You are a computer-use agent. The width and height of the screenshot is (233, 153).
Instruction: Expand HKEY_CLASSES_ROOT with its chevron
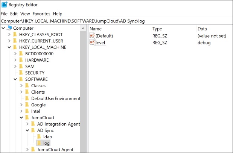pyautogui.click(x=9, y=35)
